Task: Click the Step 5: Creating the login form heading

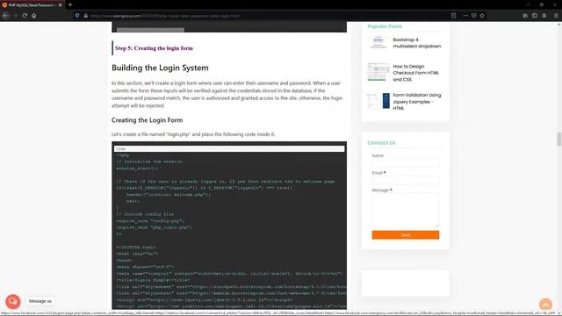Action: (x=155, y=48)
